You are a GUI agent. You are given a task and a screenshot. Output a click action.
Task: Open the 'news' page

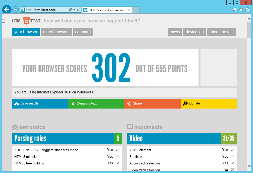[x=175, y=32]
